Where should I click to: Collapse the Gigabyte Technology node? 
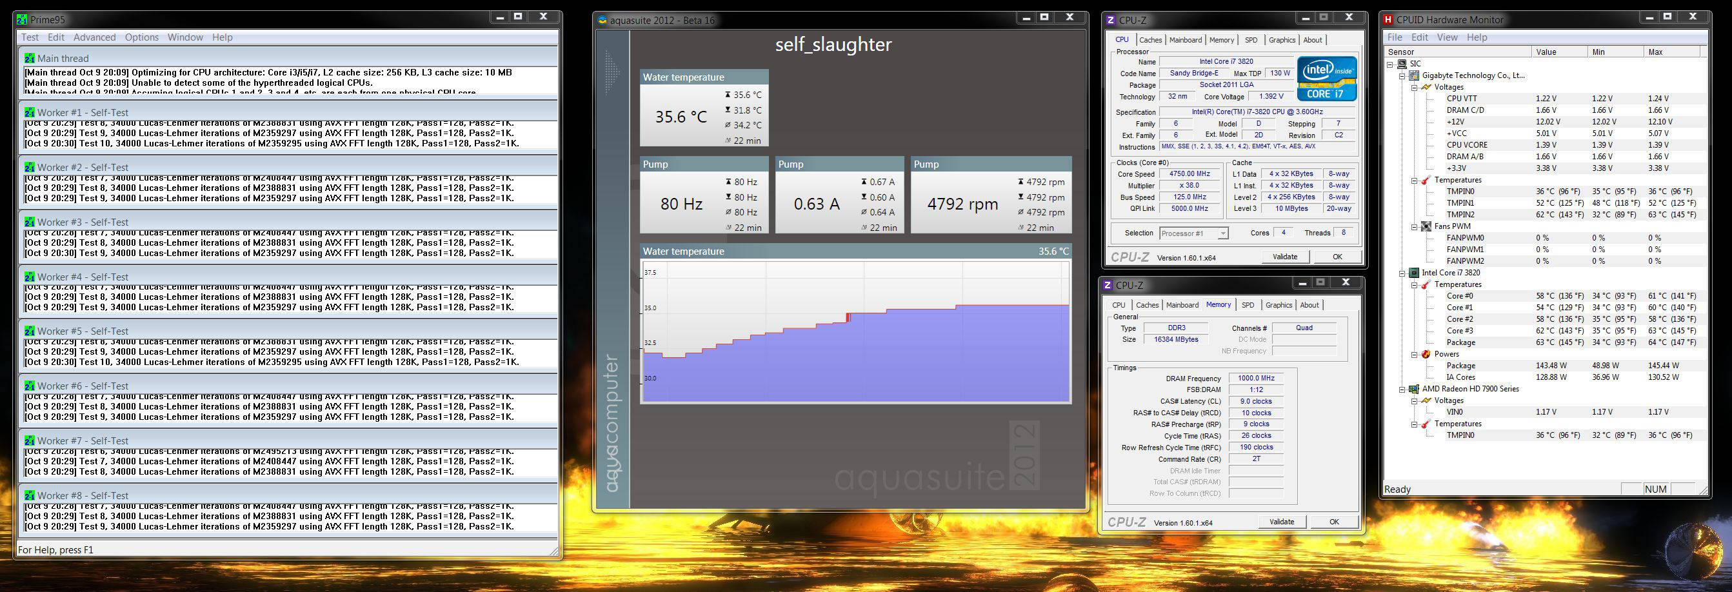1402,76
